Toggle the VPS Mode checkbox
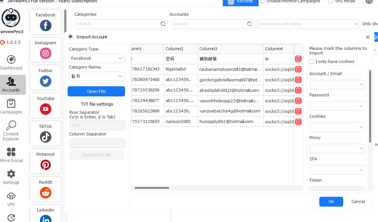 coord(331,1)
